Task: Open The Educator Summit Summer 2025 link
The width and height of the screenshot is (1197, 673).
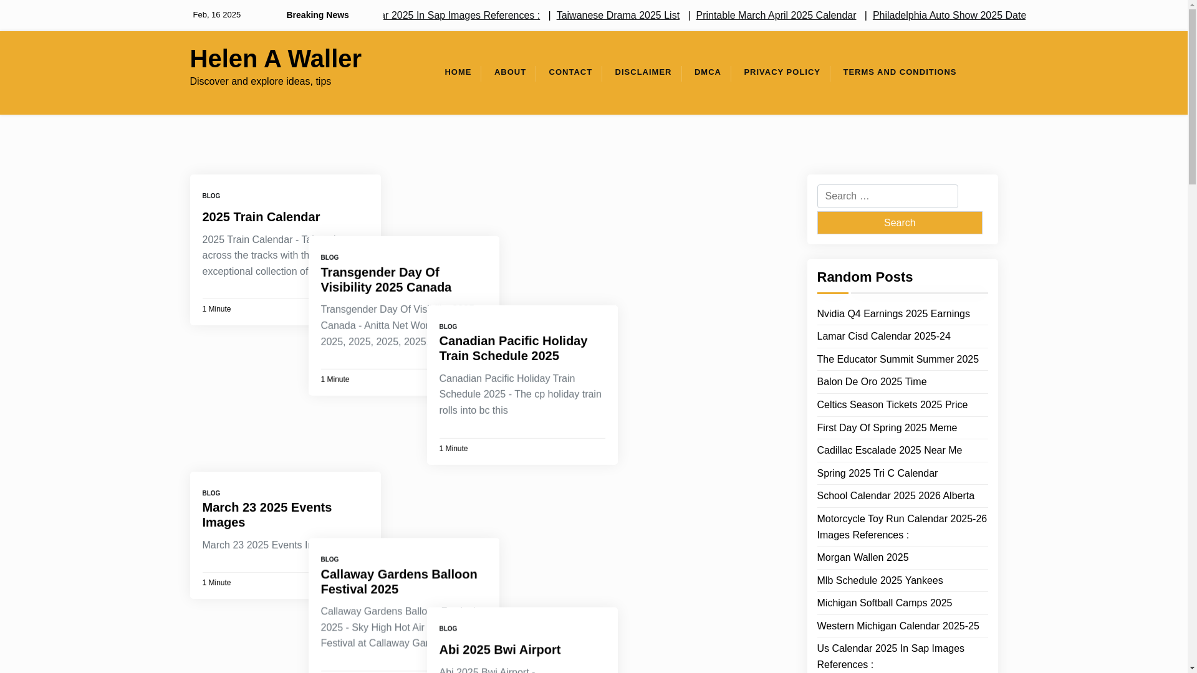Action: (897, 359)
